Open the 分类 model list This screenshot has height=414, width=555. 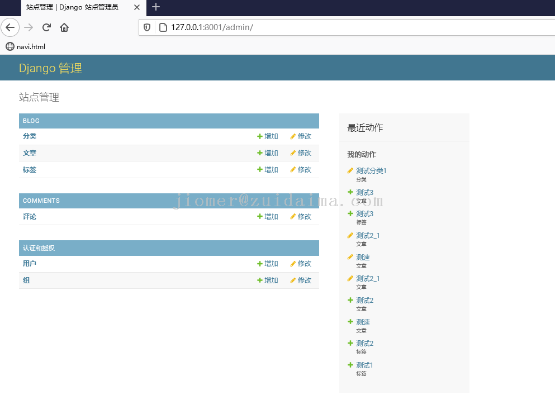tap(30, 136)
